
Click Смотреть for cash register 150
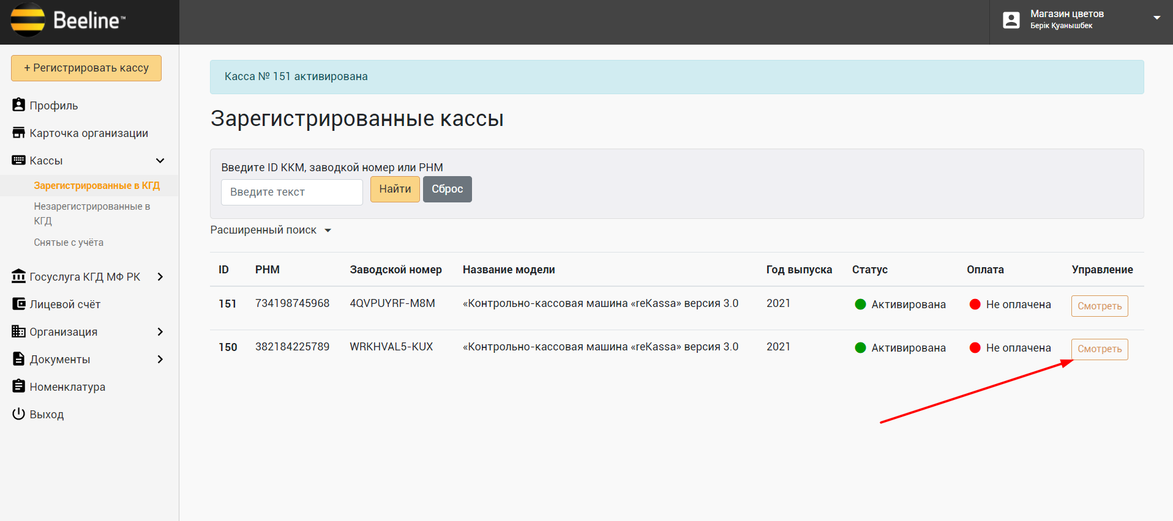1099,349
